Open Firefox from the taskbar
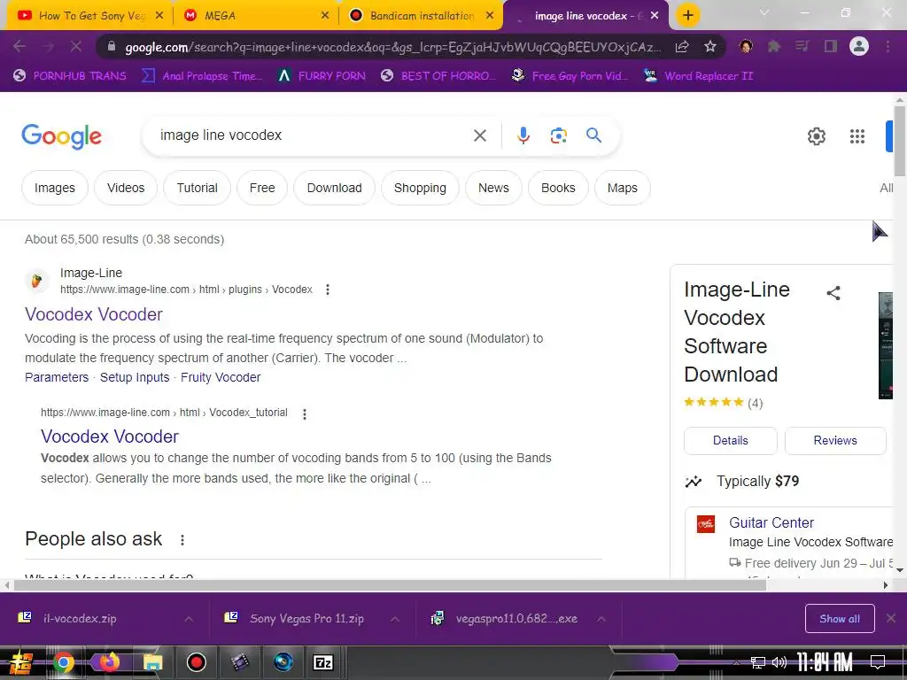This screenshot has width=907, height=680. coord(108,662)
